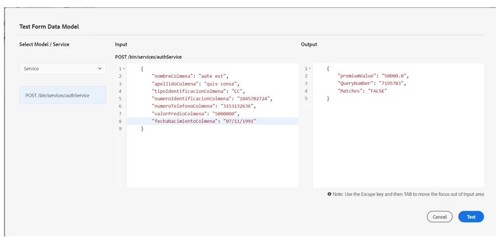The height and width of the screenshot is (238, 496).
Task: Click the "tipoIdentificacionColmena" line in input
Action: [198, 91]
